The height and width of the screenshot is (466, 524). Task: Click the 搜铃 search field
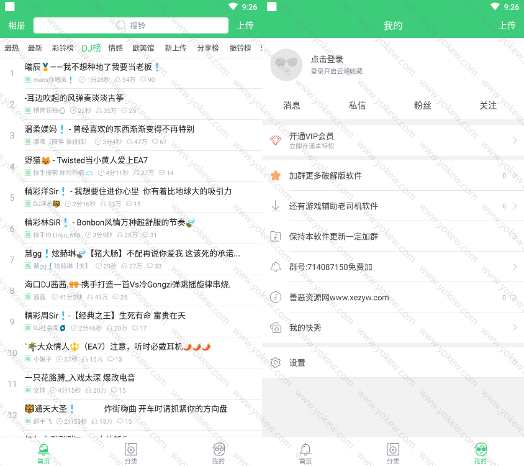tap(131, 25)
